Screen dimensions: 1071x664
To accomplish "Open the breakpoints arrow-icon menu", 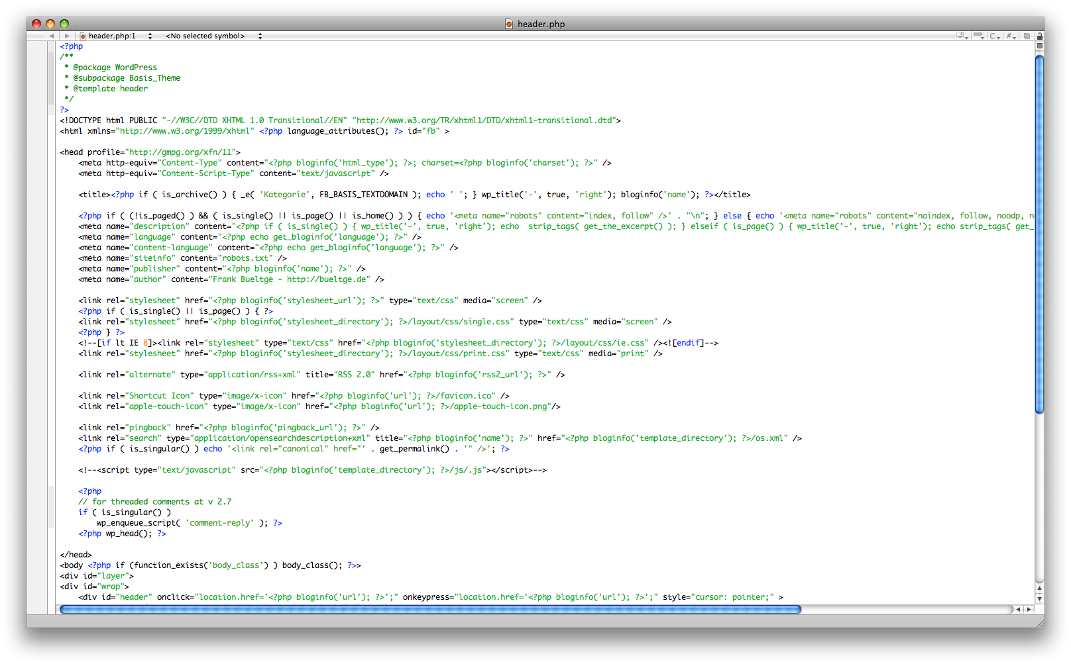I will (x=980, y=36).
